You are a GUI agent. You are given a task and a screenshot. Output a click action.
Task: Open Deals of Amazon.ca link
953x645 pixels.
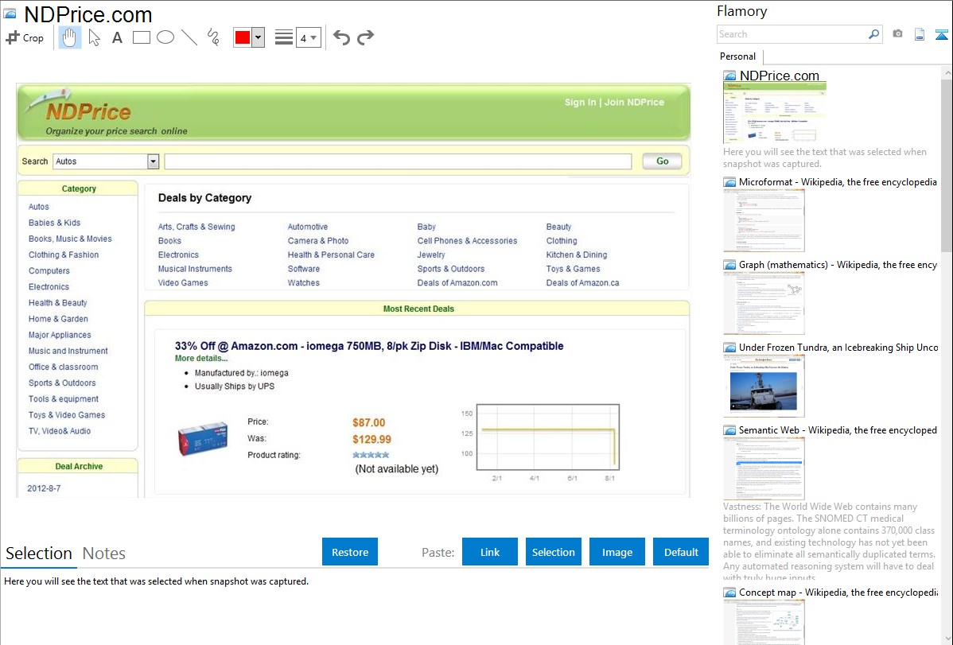(582, 282)
